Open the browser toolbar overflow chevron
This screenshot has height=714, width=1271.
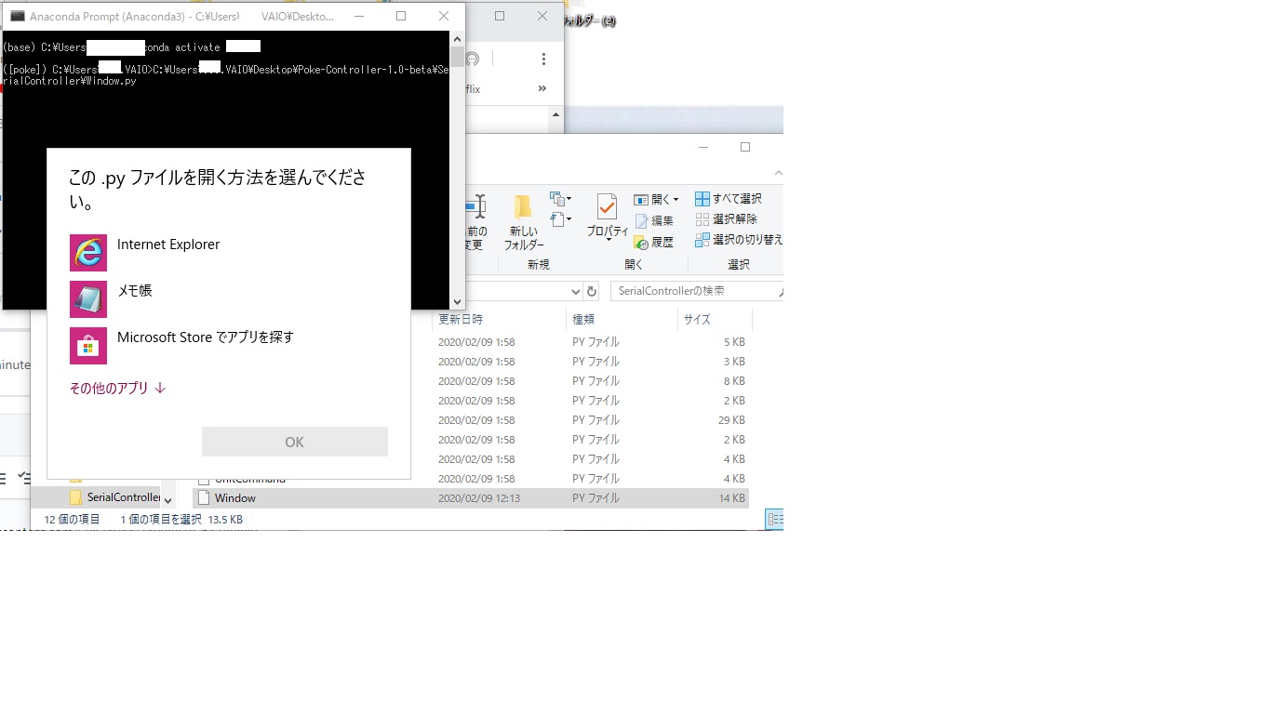click(x=543, y=88)
